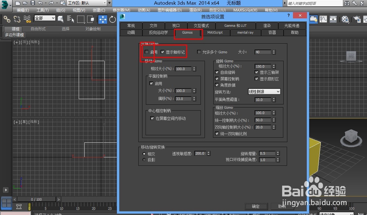Open the 修改器(M) menu
367x215 pixels.
coord(121,10)
